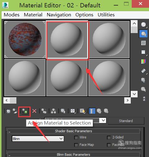This screenshot has height=157, width=149.
Task: Click the horizontal scrollbar thumb of sample slots
Action: pos(13,100)
